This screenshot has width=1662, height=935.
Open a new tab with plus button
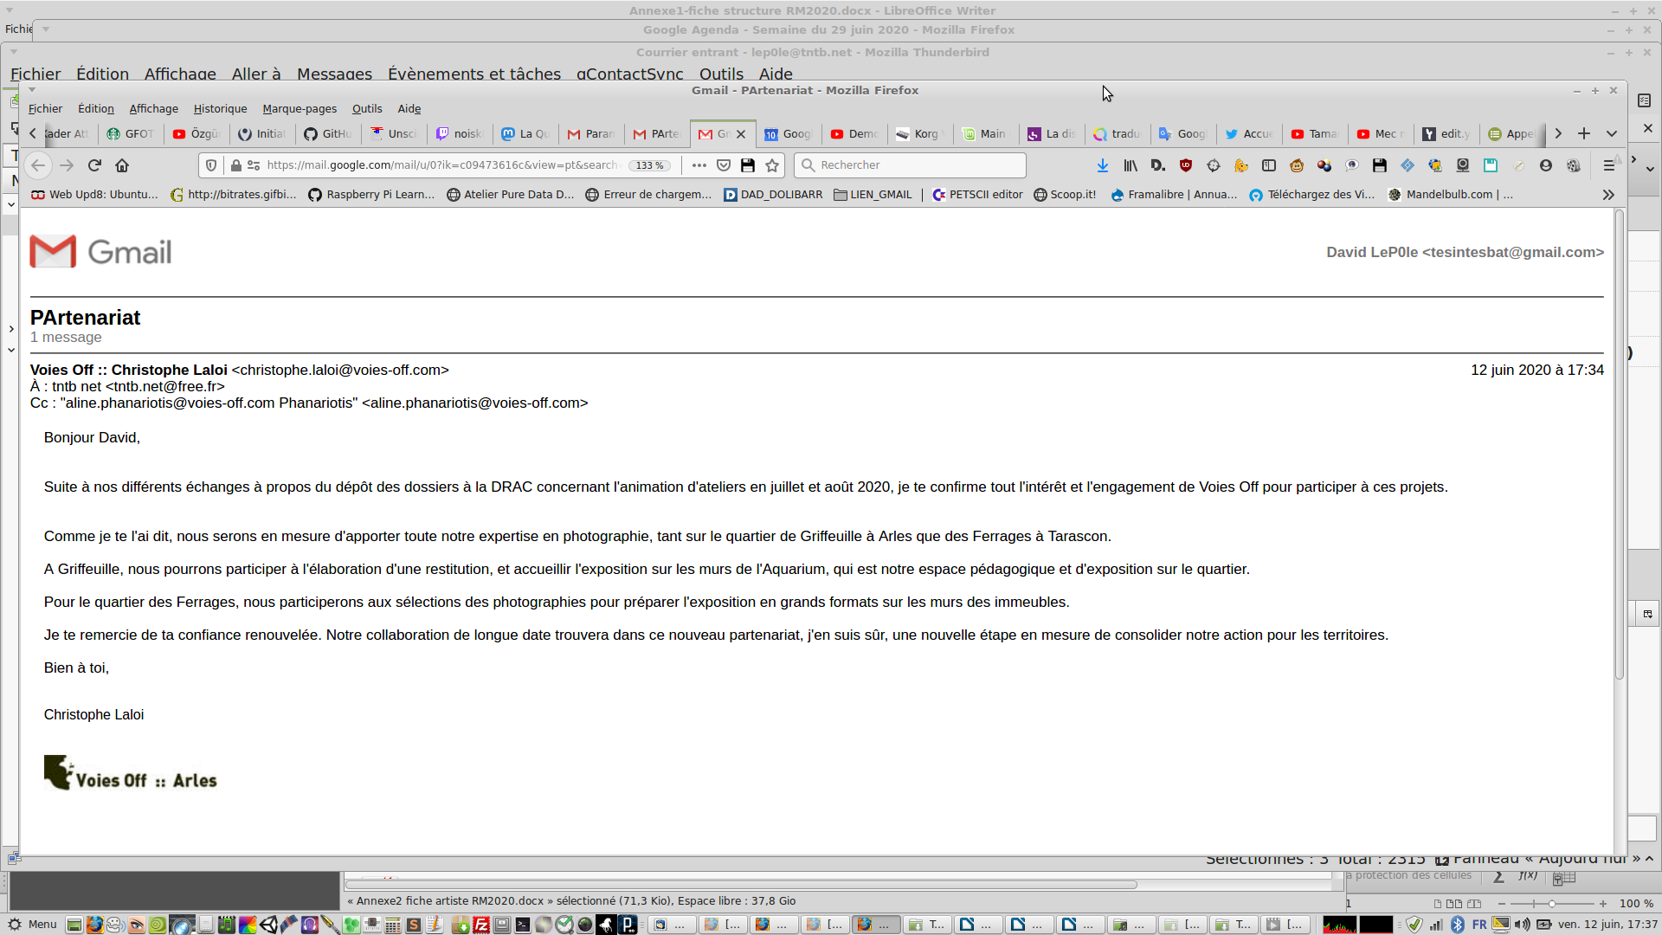point(1583,133)
